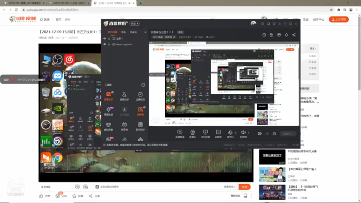Select the third scene tab
This screenshot has width=361, height=203.
click(133, 32)
